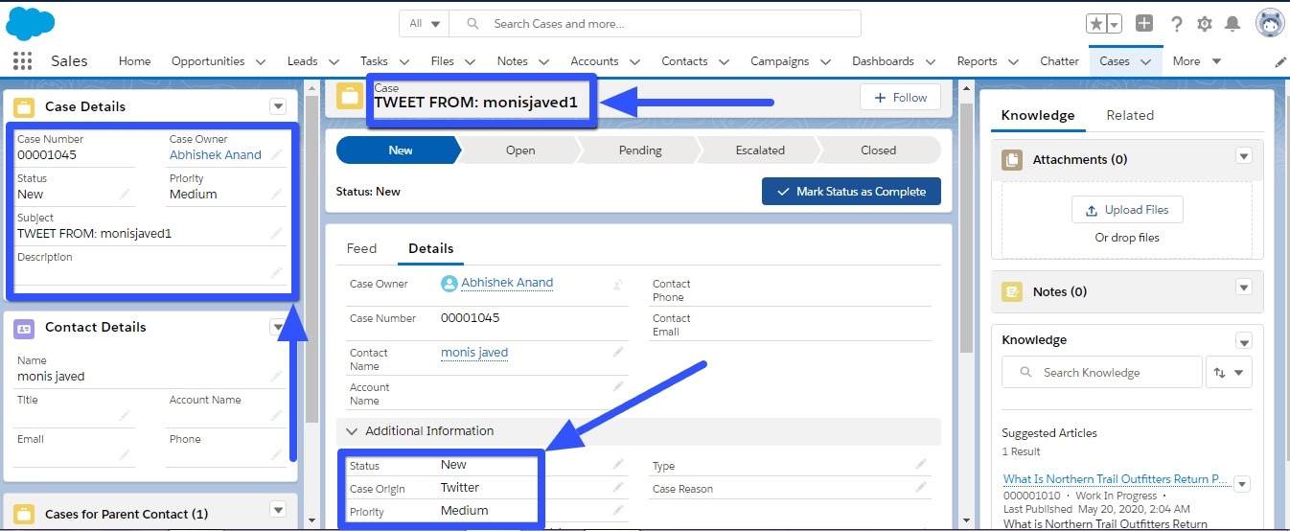Click the Favorites star icon
The width and height of the screenshot is (1290, 531).
pyautogui.click(x=1096, y=24)
